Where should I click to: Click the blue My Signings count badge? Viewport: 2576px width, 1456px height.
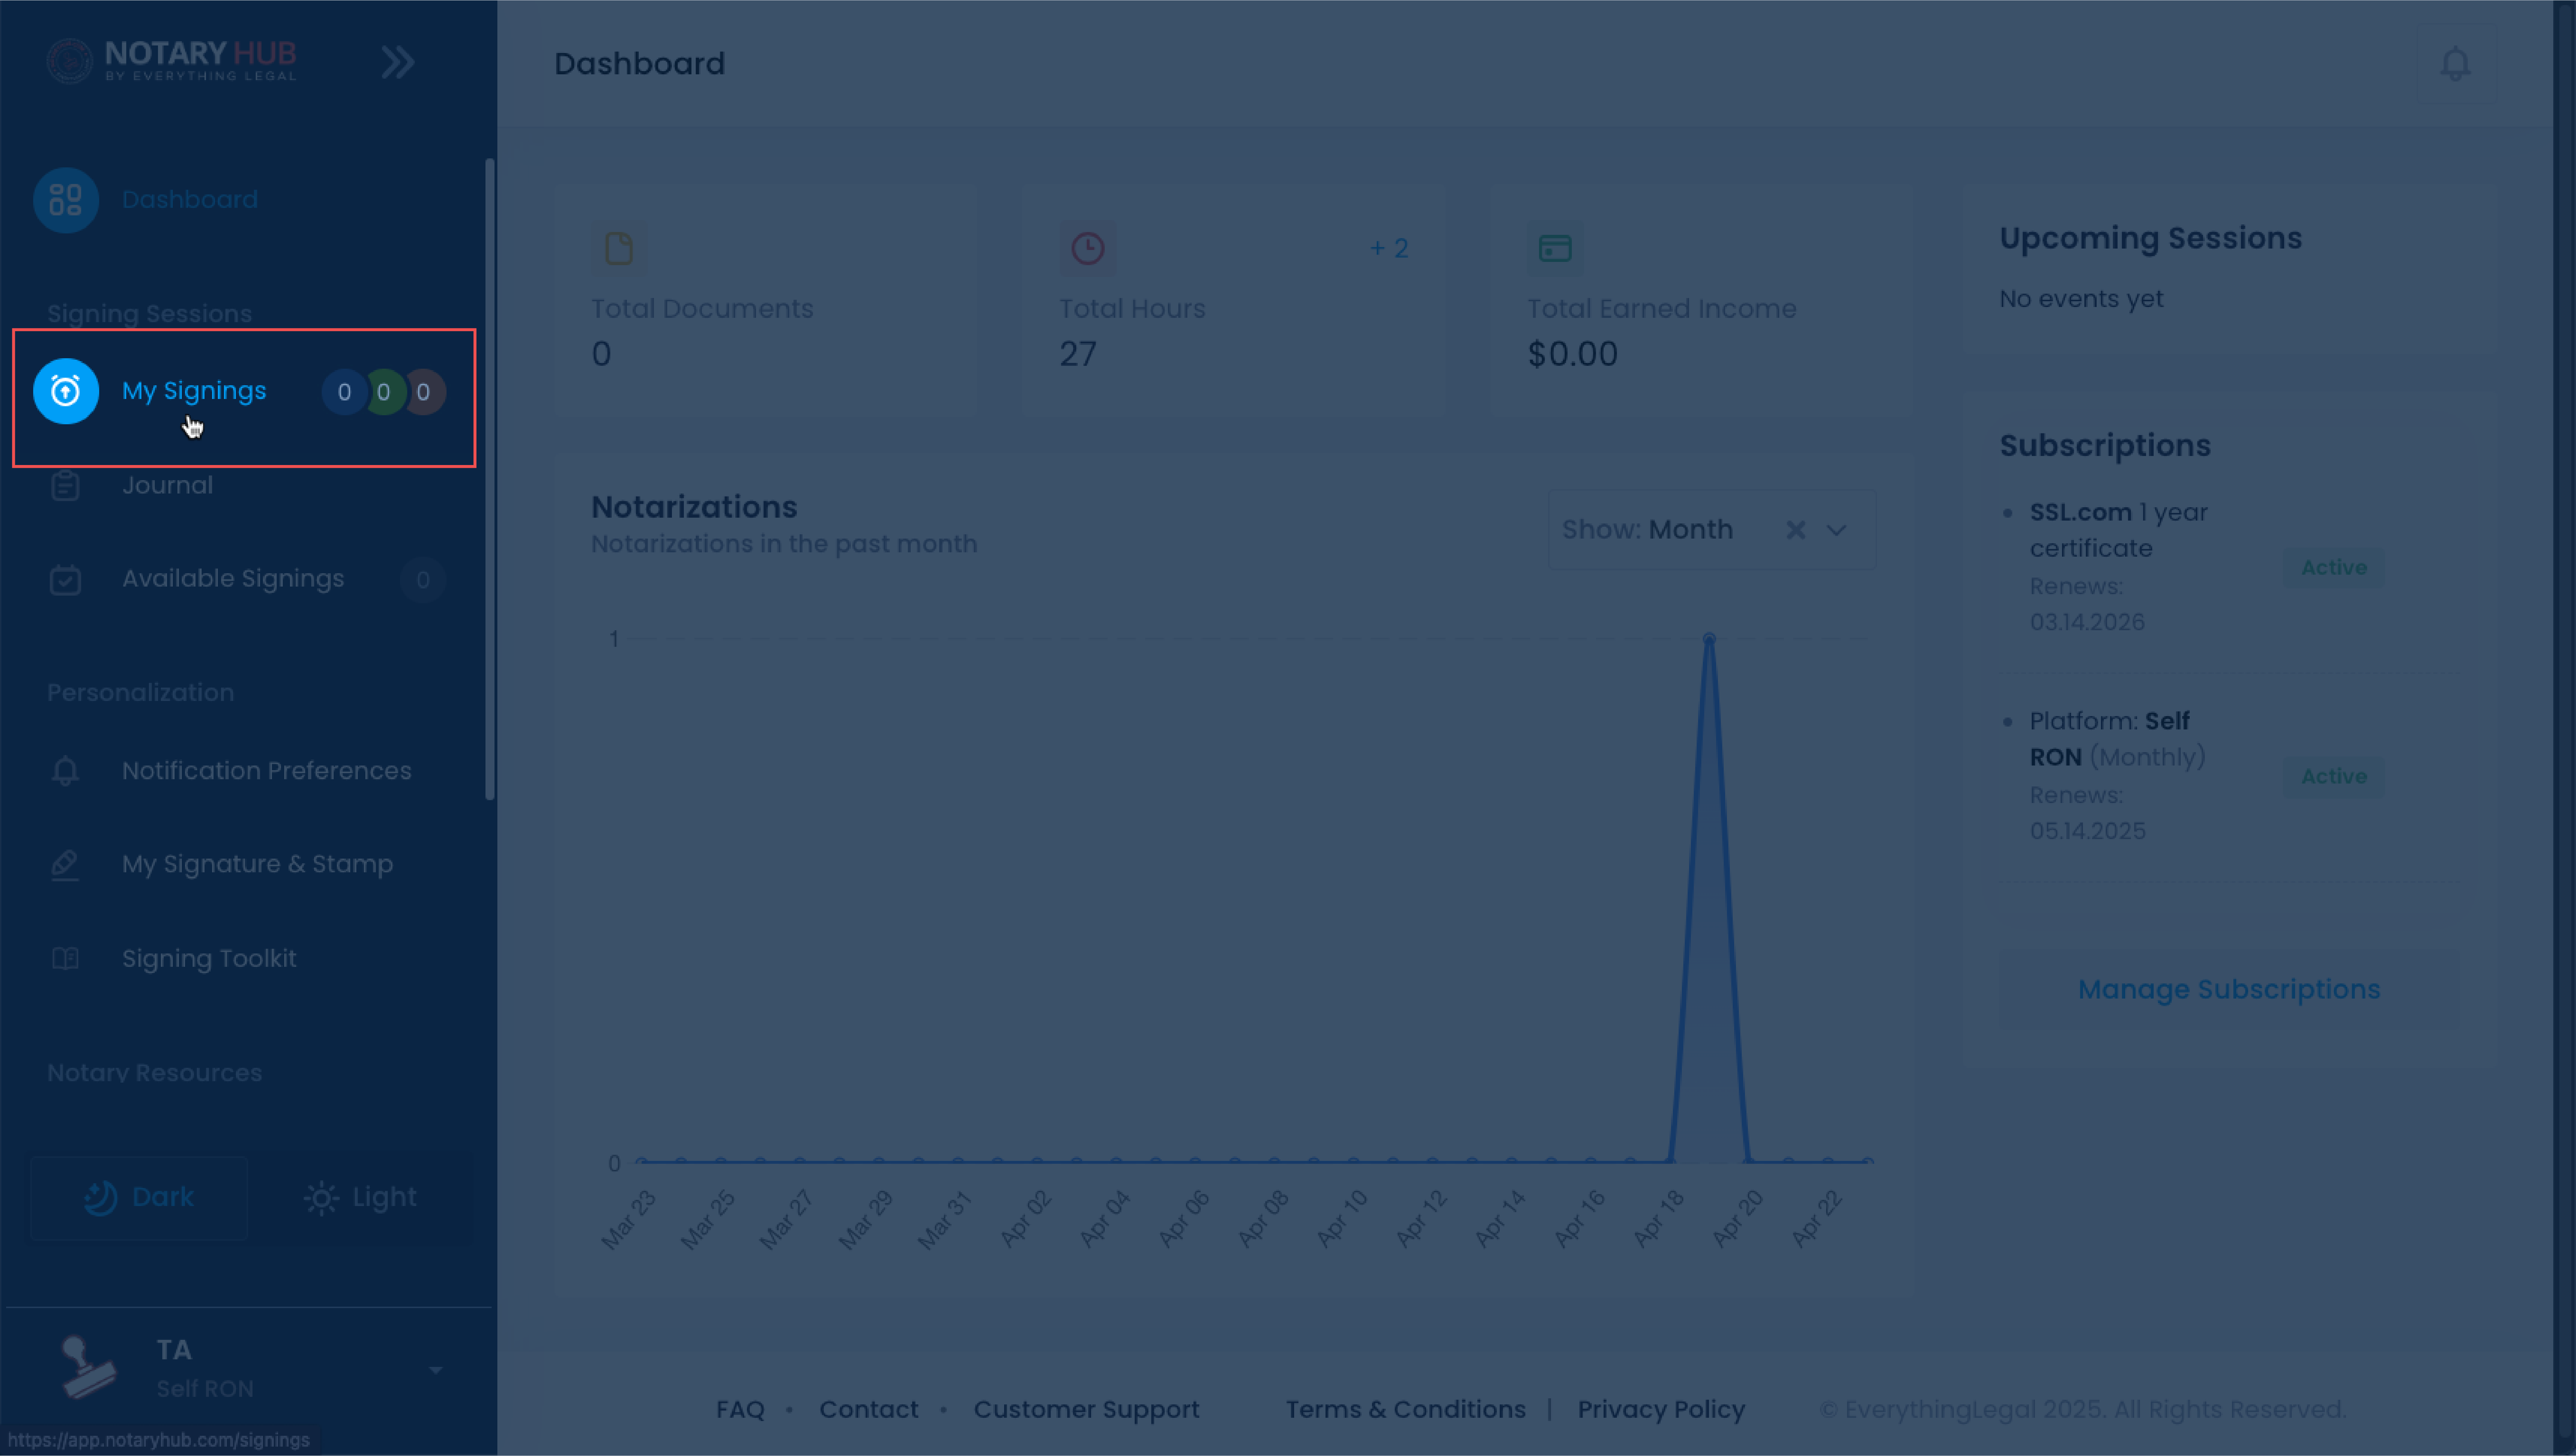click(x=344, y=392)
